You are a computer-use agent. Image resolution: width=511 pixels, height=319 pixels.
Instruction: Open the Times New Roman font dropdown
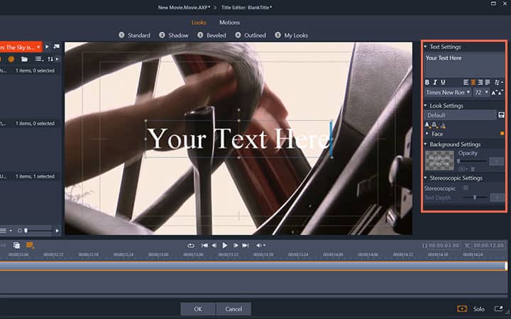pyautogui.click(x=448, y=92)
